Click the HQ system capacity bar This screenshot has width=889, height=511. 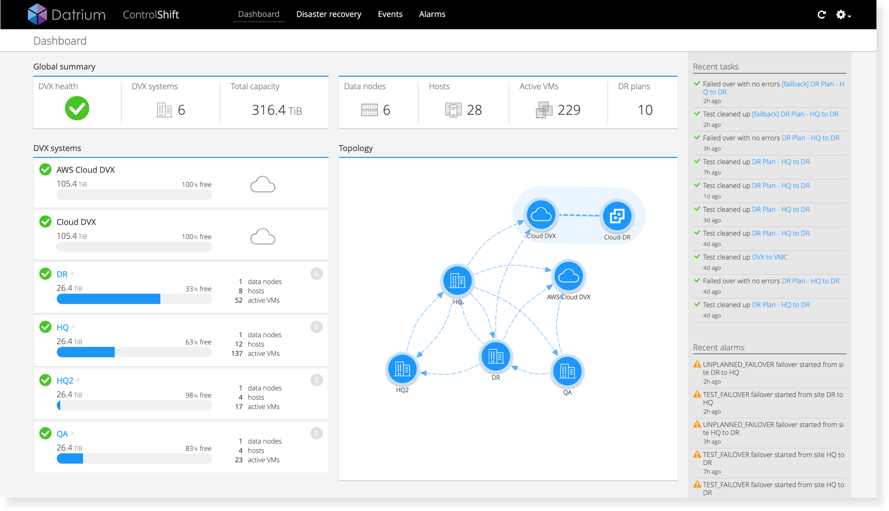pyautogui.click(x=134, y=352)
